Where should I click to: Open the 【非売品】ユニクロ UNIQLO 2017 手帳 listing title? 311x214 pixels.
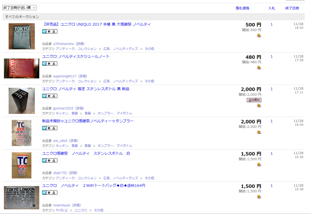(96, 24)
